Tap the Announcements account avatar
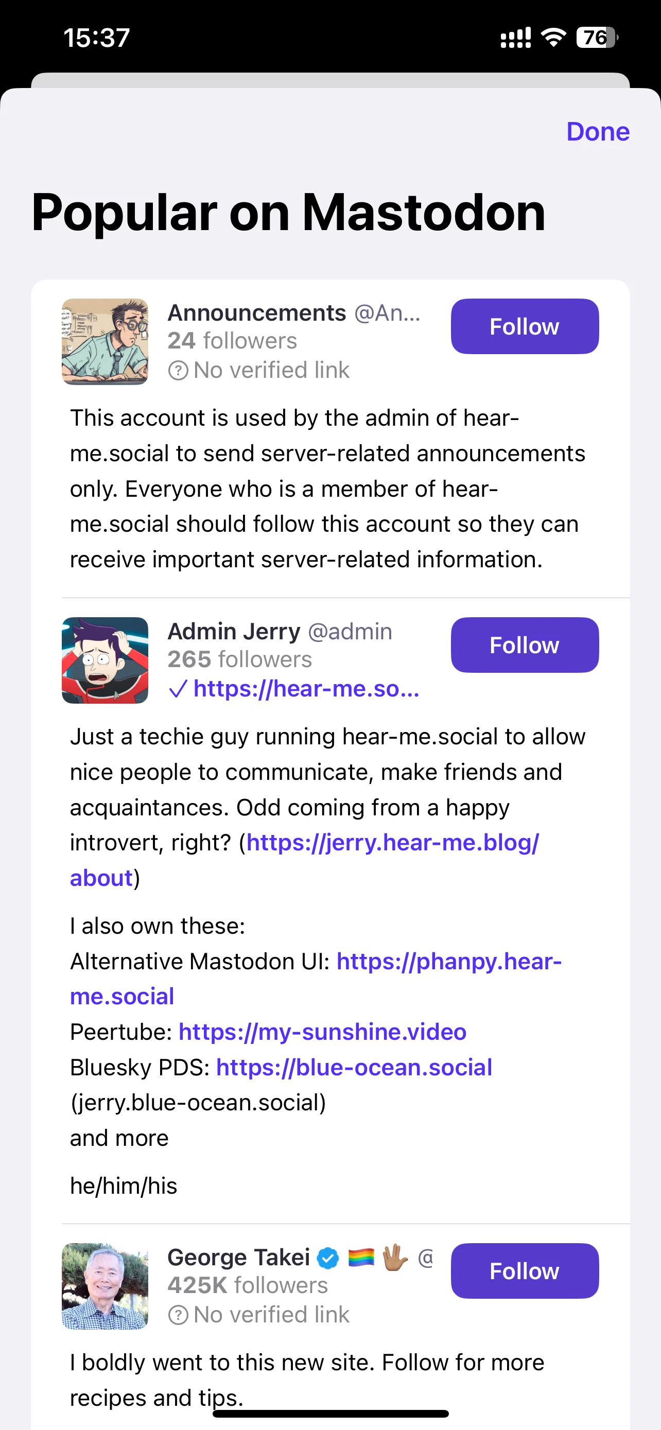This screenshot has height=1430, width=661. click(x=105, y=341)
